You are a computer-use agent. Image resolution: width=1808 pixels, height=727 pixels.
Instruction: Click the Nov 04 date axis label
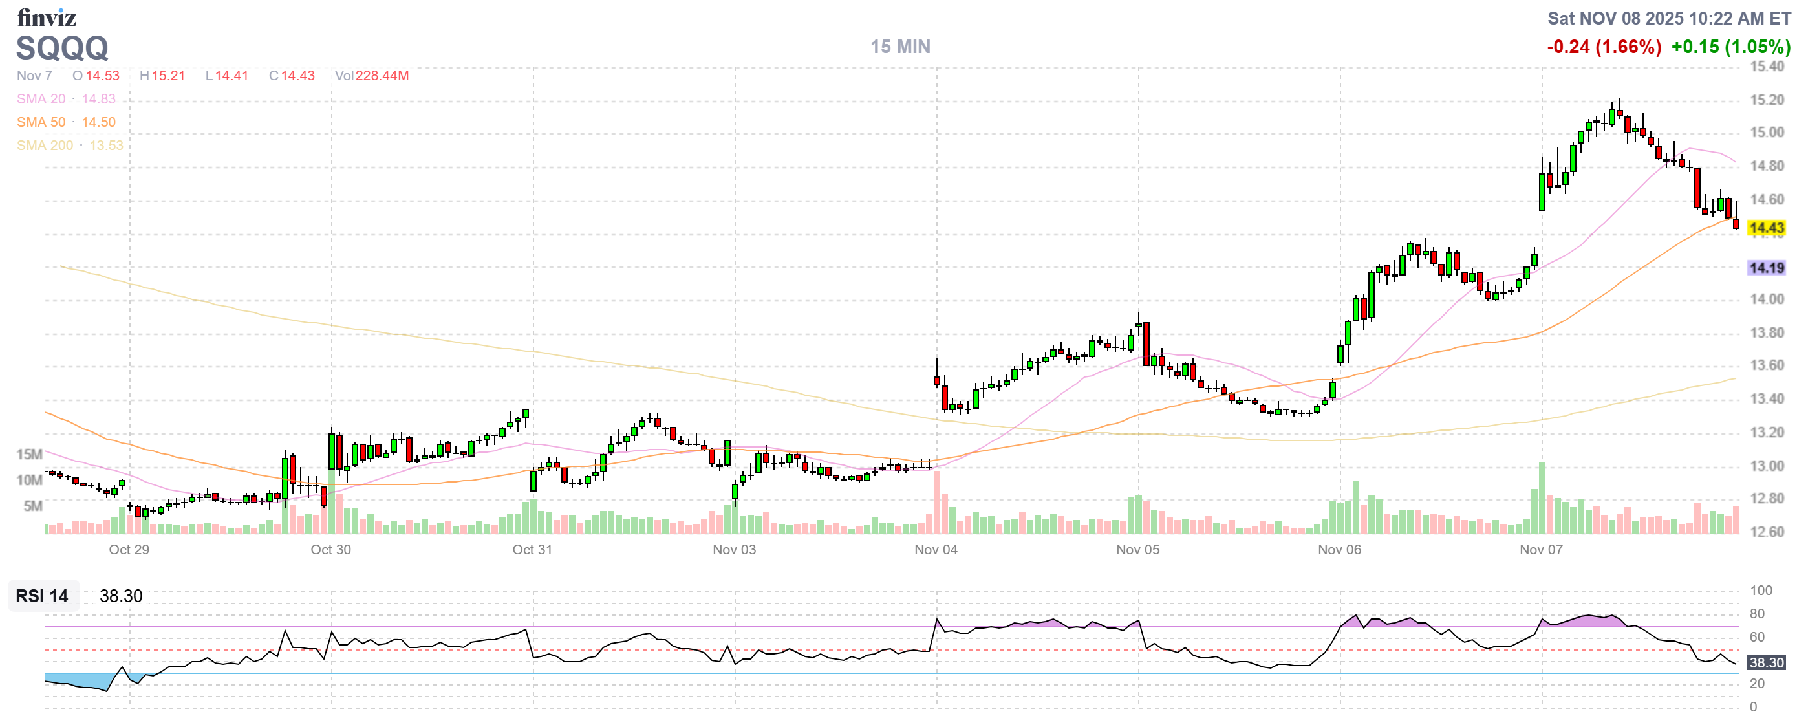pos(936,550)
